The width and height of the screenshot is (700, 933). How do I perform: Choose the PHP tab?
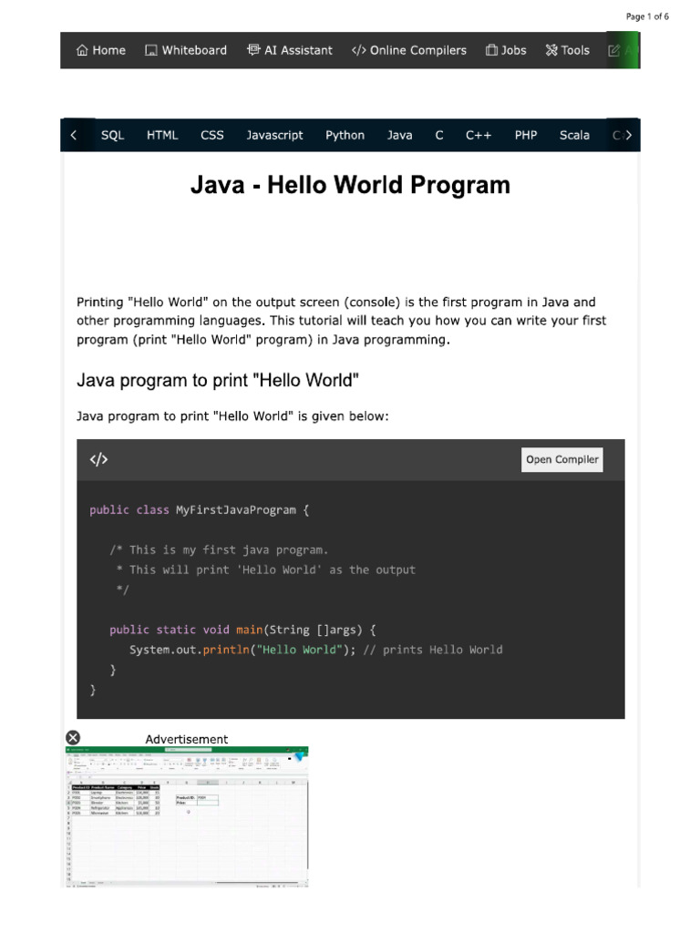pyautogui.click(x=526, y=135)
